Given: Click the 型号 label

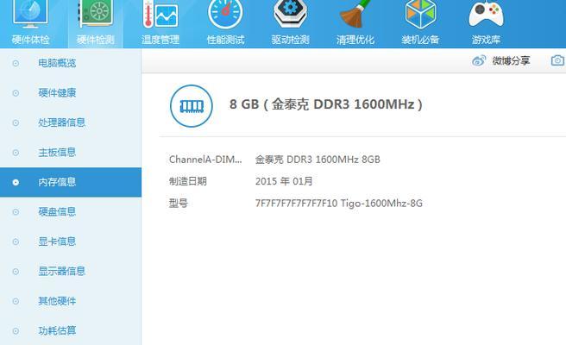Looking at the screenshot, I should [x=179, y=204].
